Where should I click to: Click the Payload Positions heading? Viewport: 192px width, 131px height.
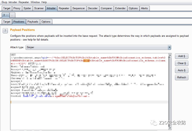coord(22,30)
